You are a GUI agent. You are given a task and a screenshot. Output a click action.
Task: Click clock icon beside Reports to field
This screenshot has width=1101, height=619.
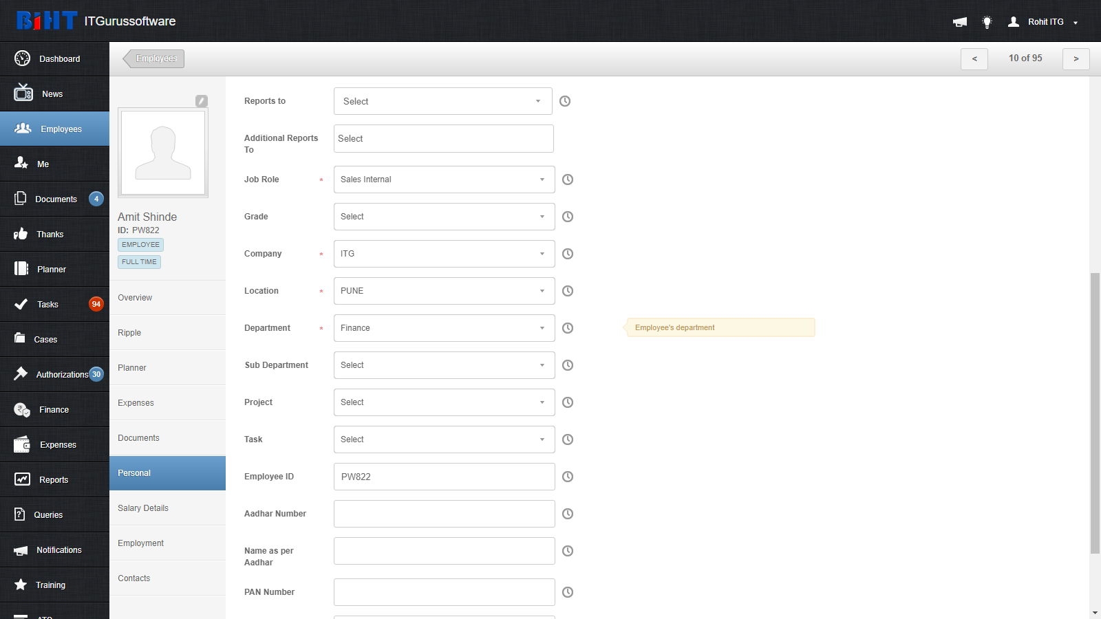(x=565, y=101)
